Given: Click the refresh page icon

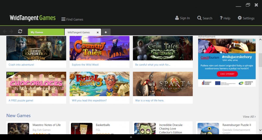Looking at the screenshot, I should (20, 31).
